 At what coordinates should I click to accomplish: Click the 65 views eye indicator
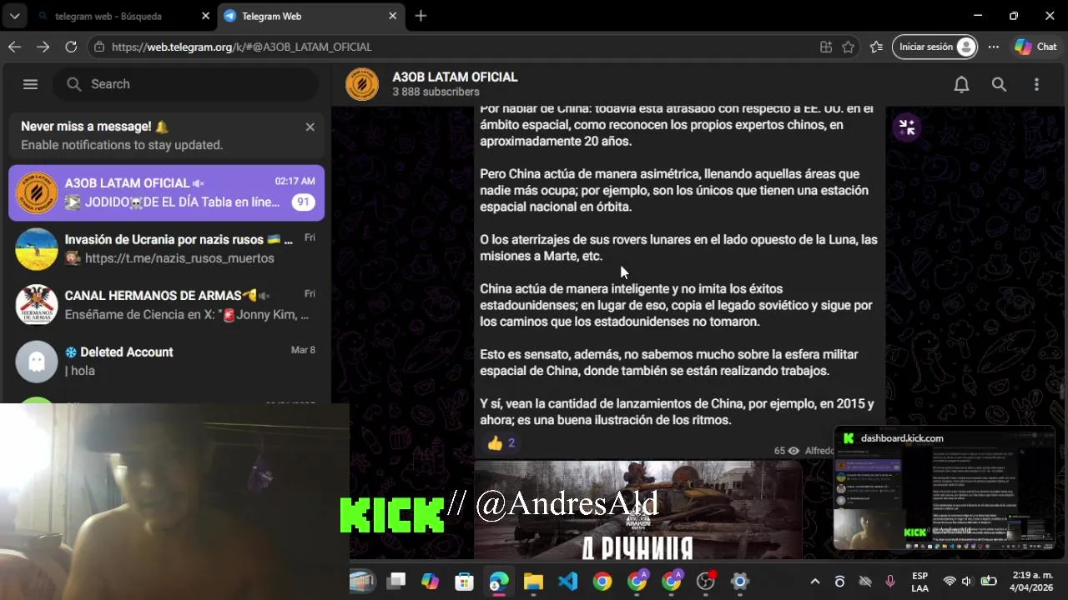pos(787,451)
